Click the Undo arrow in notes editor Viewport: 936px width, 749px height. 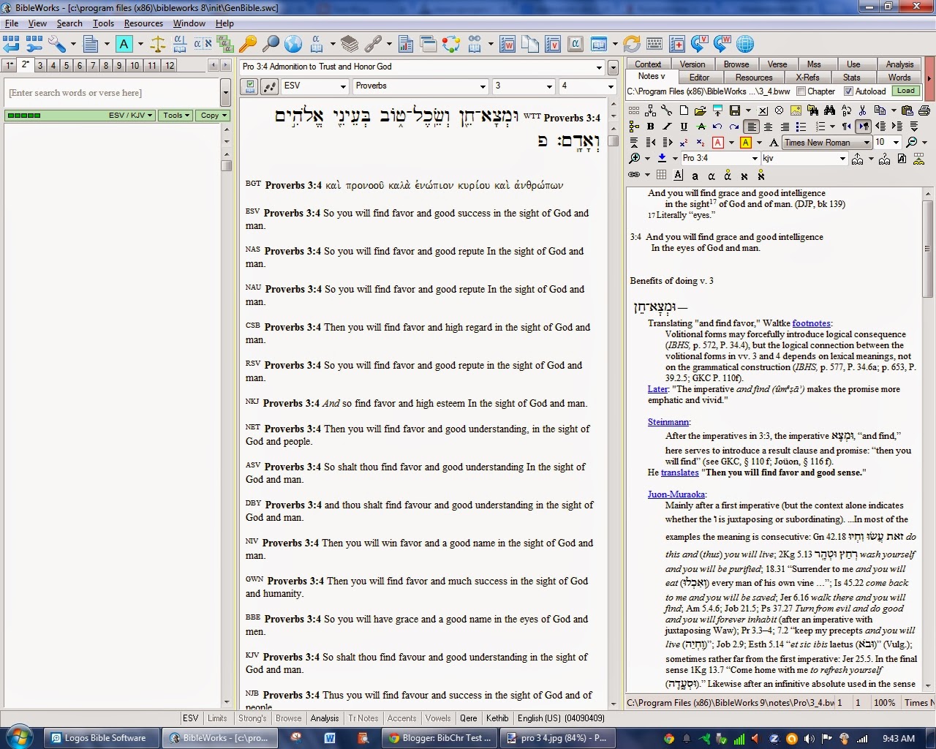coord(717,127)
